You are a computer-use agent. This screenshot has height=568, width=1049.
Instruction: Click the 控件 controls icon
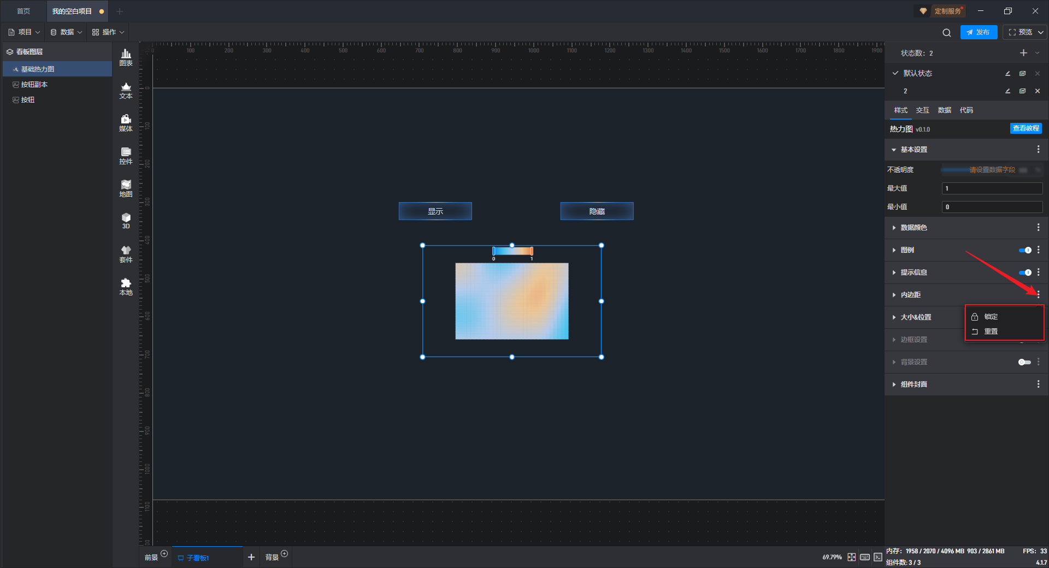point(126,155)
